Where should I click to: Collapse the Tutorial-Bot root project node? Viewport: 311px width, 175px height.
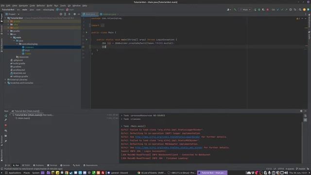point(5,18)
